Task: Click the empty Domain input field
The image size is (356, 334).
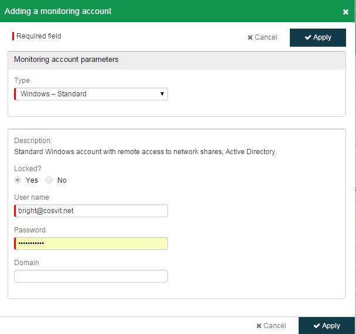Action: click(x=91, y=276)
